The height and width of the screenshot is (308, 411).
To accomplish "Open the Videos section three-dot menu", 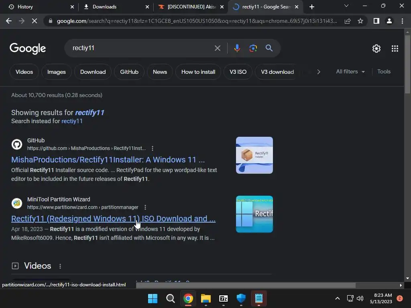I will pos(60,266).
